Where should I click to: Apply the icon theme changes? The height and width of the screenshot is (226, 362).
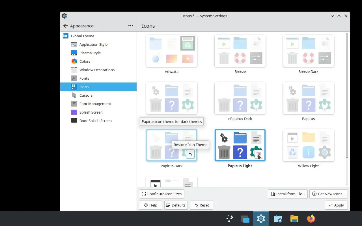click(336, 205)
